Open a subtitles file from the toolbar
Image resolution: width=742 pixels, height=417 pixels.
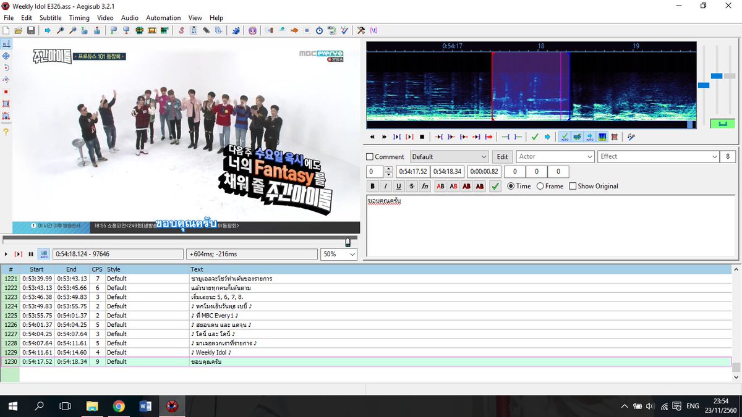pos(18,30)
